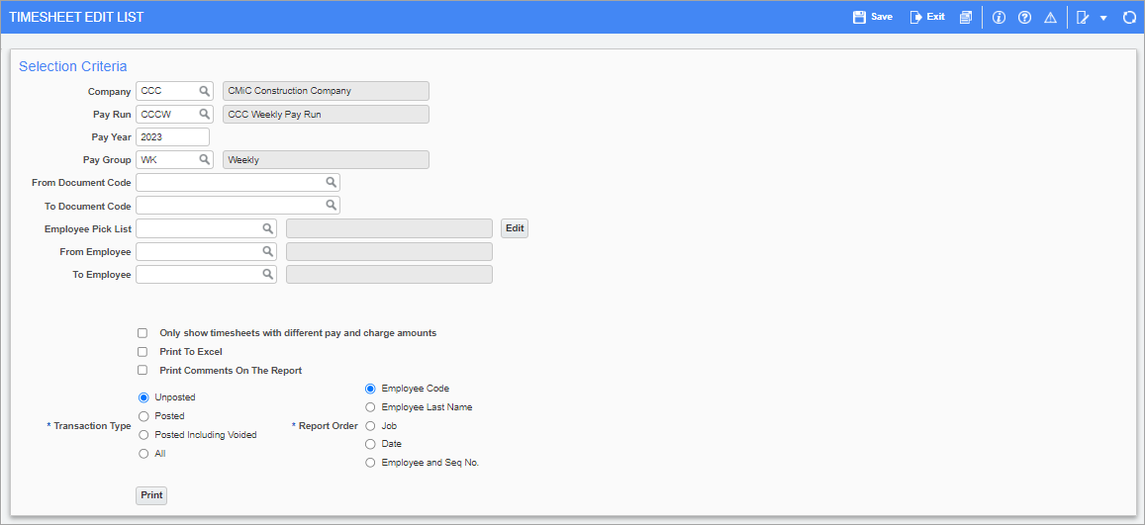
Task: Choose Employee Last Name report order
Action: coord(370,407)
